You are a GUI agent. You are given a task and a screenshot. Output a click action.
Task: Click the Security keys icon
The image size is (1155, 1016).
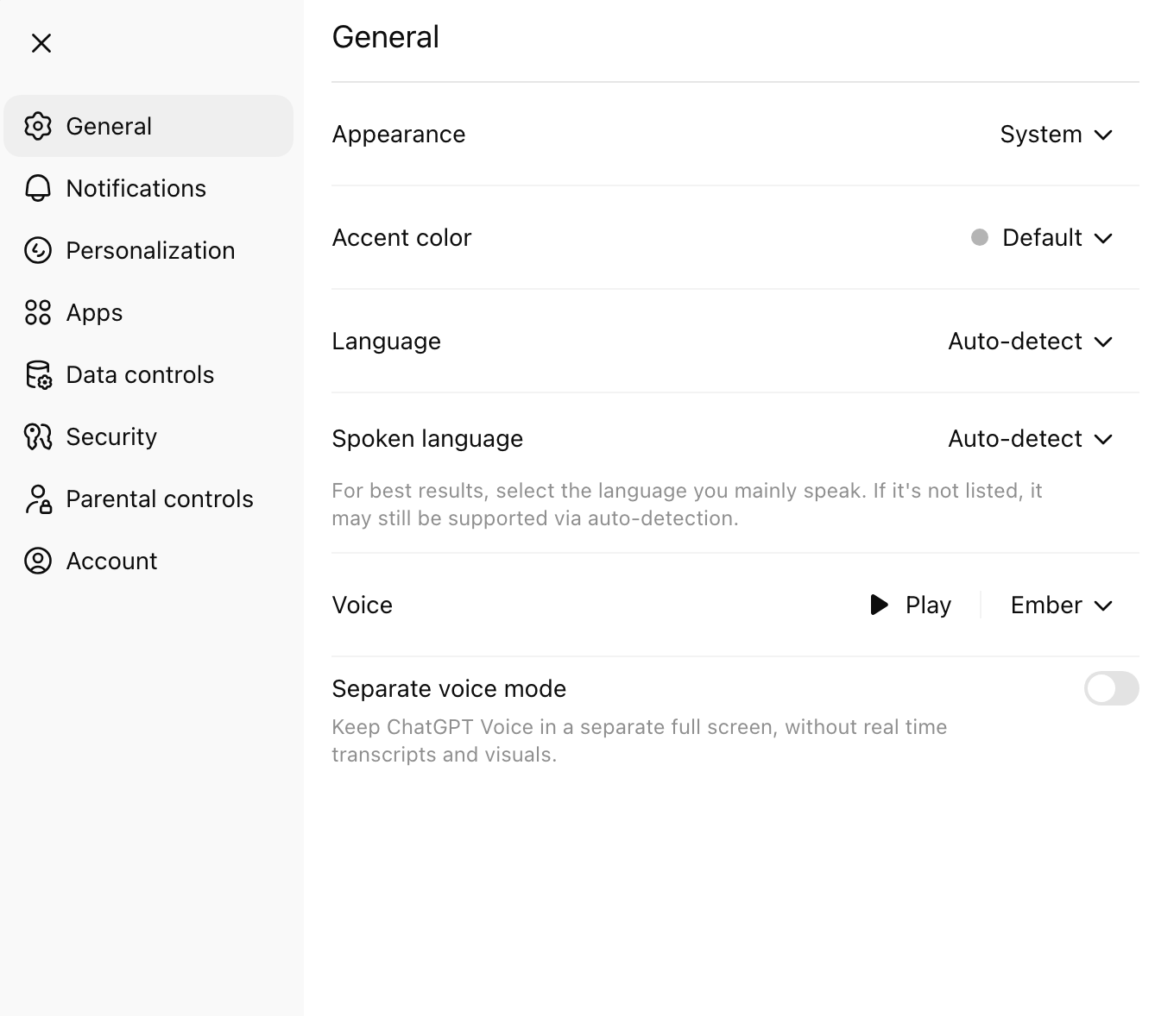pyautogui.click(x=38, y=437)
